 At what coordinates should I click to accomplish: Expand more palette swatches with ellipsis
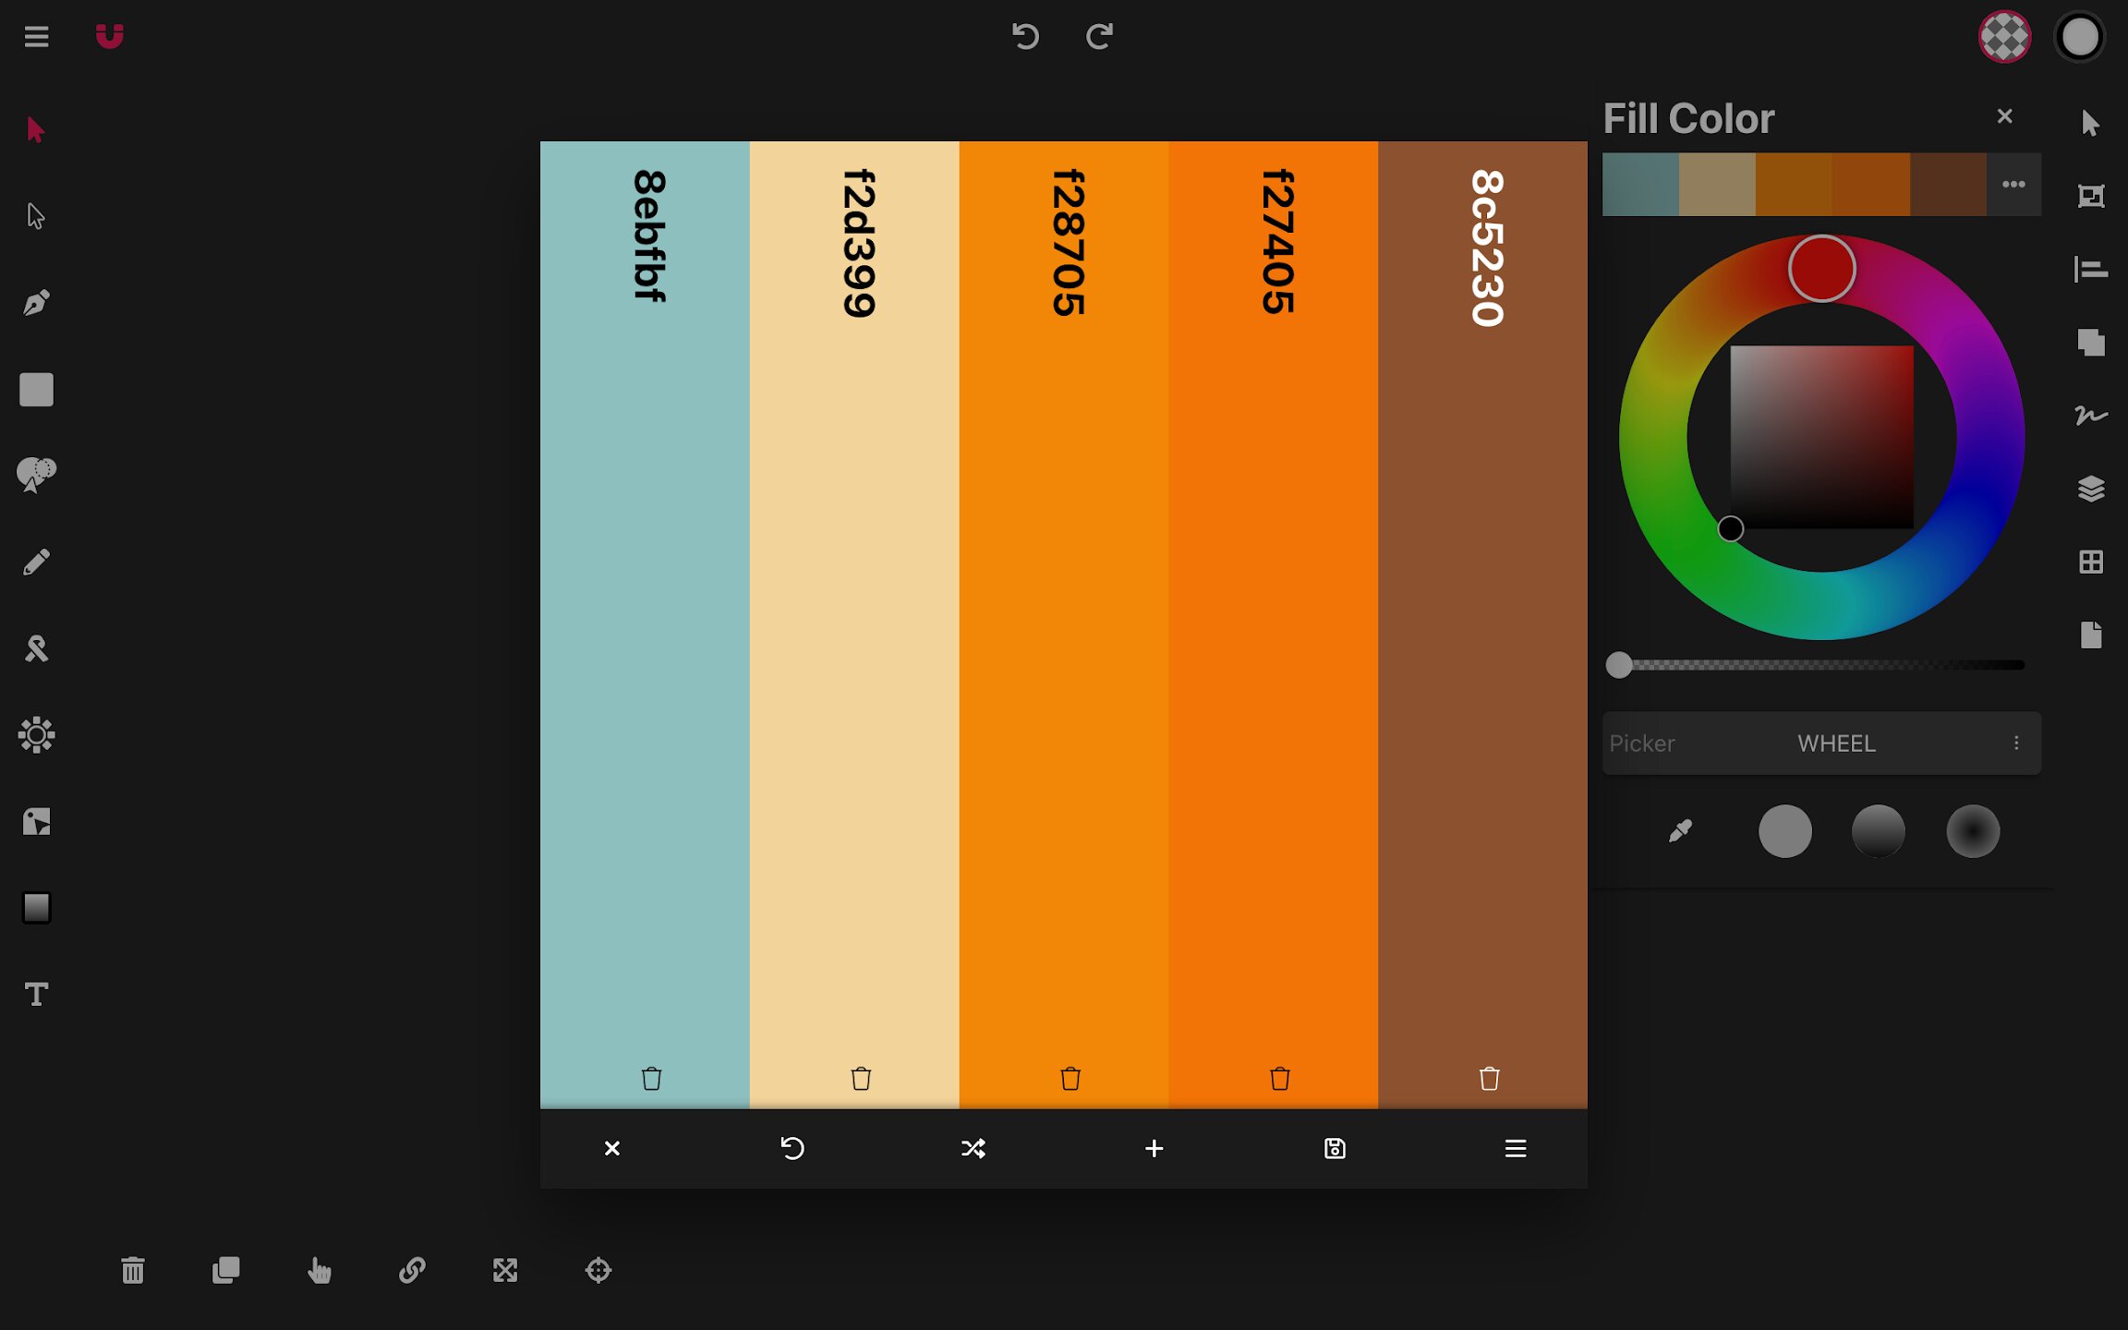tap(2013, 184)
